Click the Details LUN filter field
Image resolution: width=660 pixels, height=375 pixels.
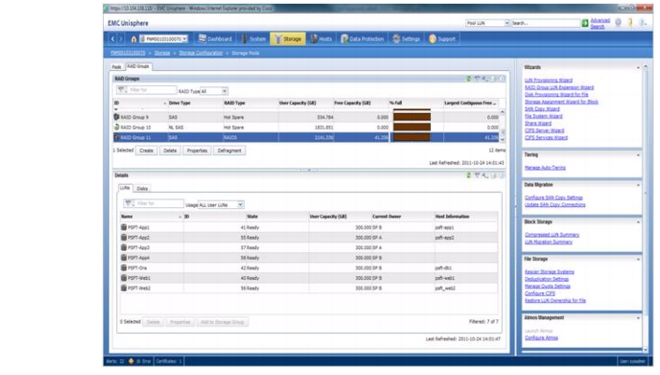pos(159,203)
